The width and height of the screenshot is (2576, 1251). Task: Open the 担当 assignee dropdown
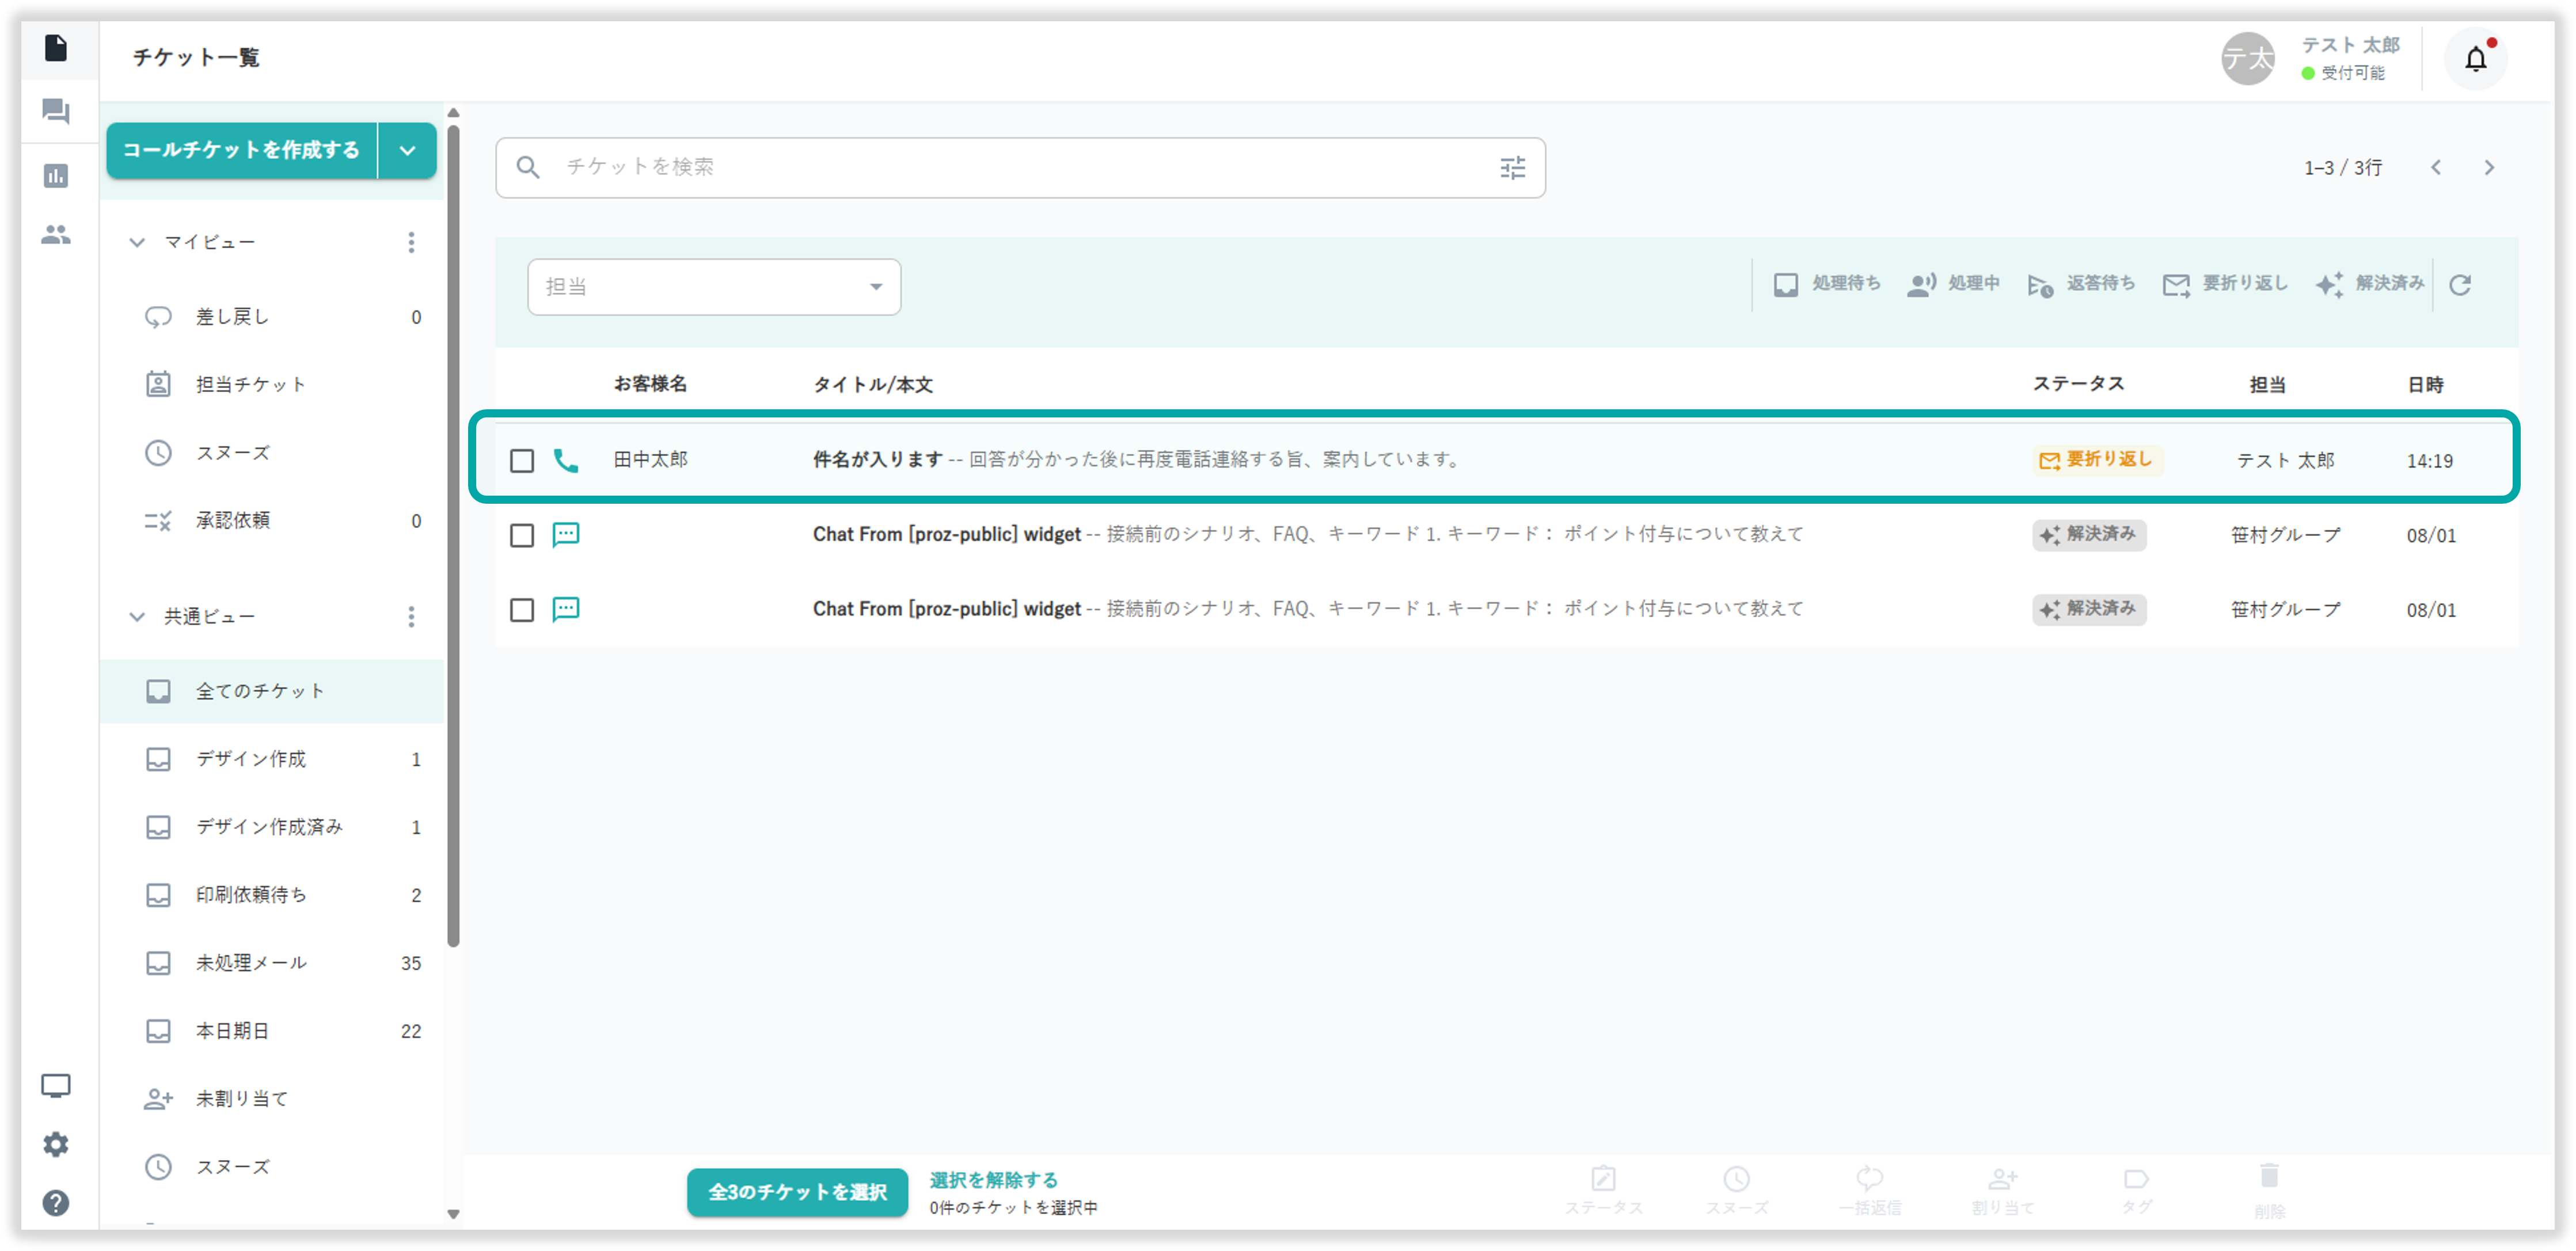click(x=714, y=287)
